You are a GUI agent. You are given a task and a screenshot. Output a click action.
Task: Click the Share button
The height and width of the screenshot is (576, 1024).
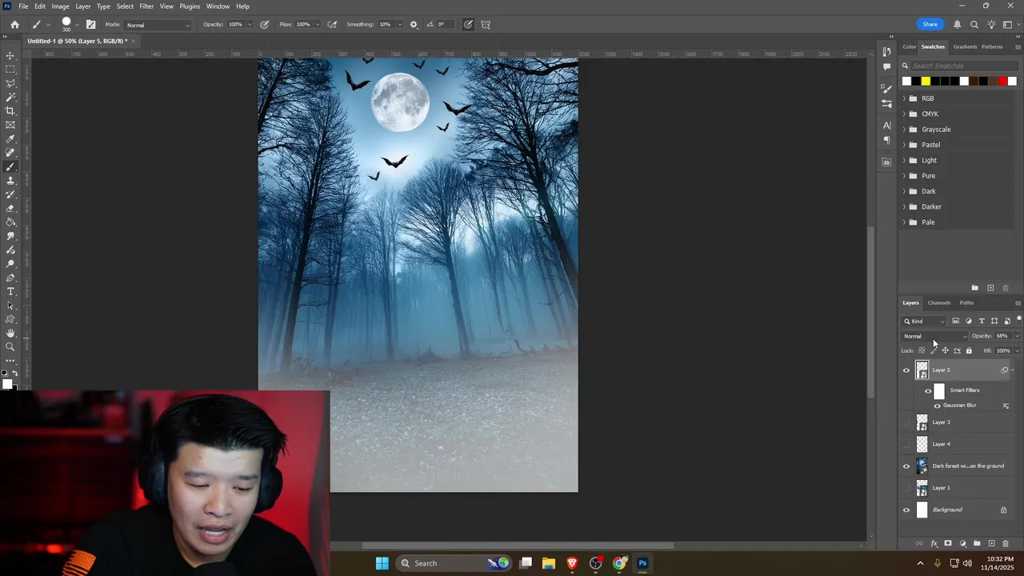point(930,24)
